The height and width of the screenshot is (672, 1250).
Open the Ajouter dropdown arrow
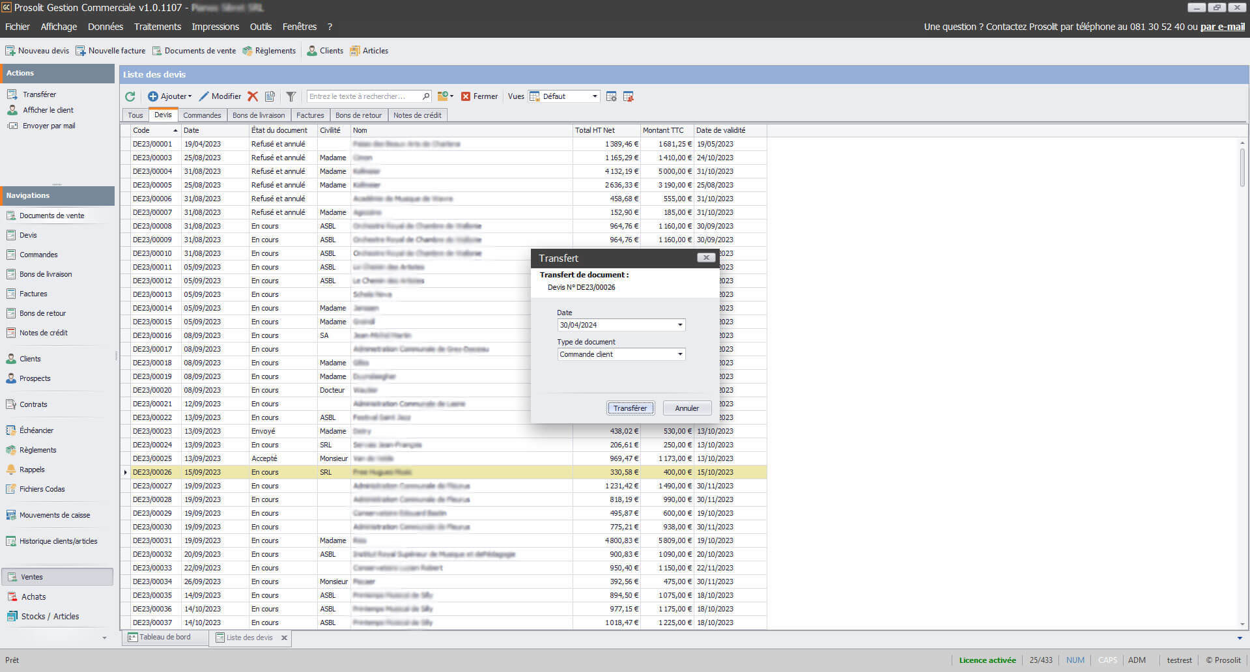click(x=190, y=96)
